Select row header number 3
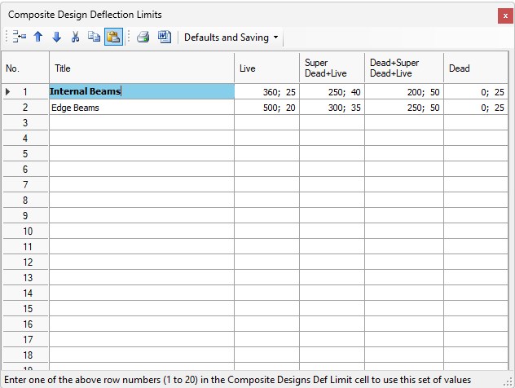 point(25,123)
